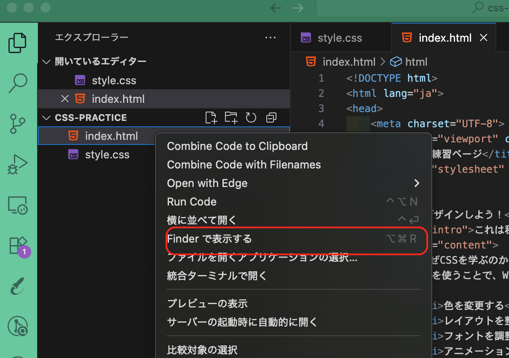The image size is (509, 358).
Task: Create a new folder in CSS-PRACTICE
Action: point(231,118)
